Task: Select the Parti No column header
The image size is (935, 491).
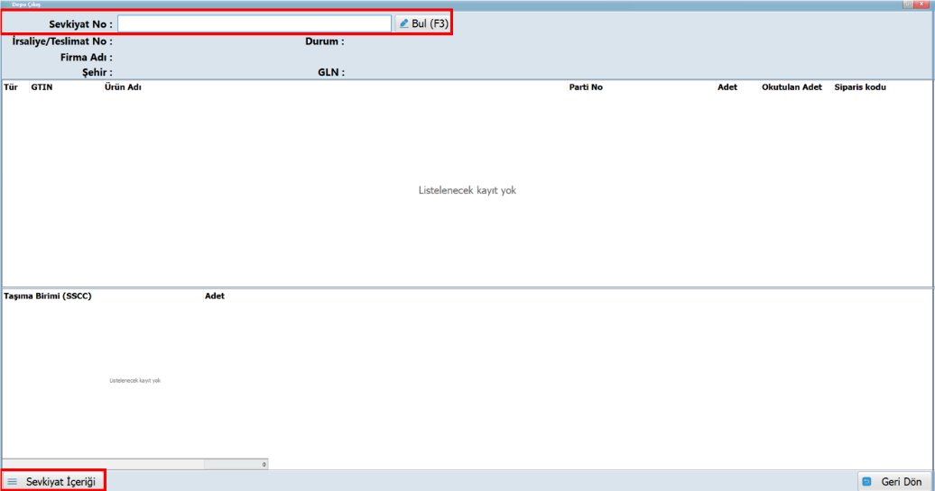Action: (x=586, y=87)
